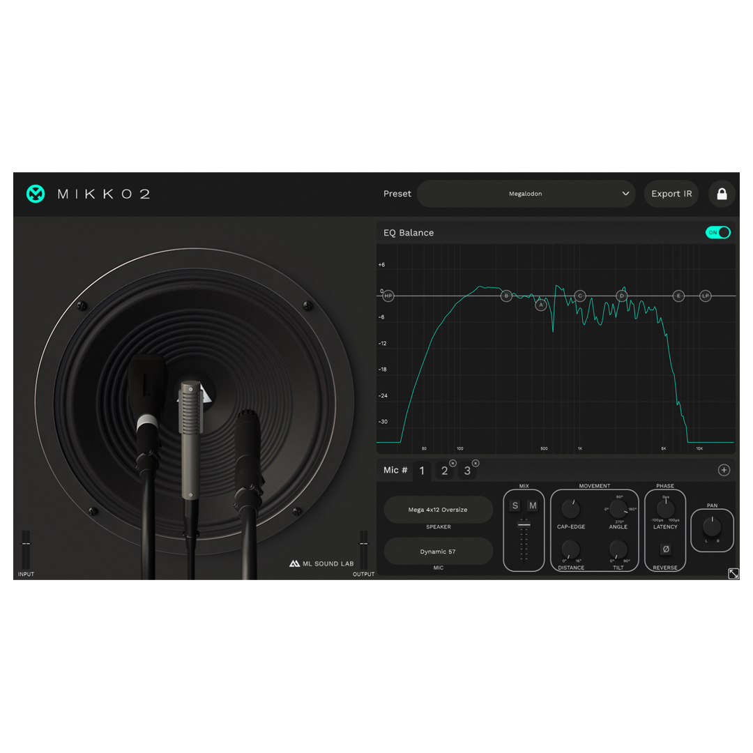Click the MOVEMENT section label
The image size is (753, 753).
(595, 486)
